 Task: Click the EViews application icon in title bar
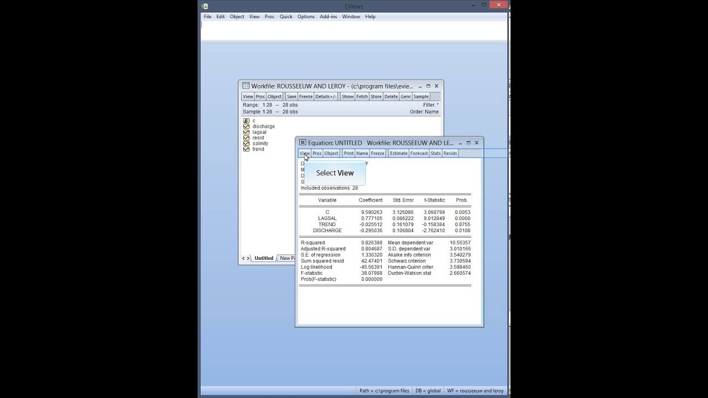pos(205,6)
